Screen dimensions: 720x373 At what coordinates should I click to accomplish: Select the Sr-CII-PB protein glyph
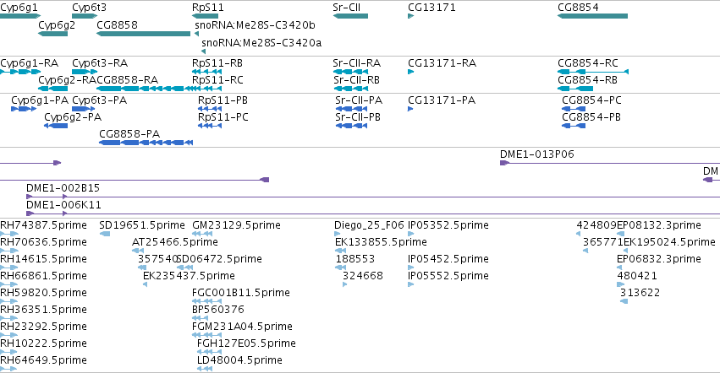351,126
